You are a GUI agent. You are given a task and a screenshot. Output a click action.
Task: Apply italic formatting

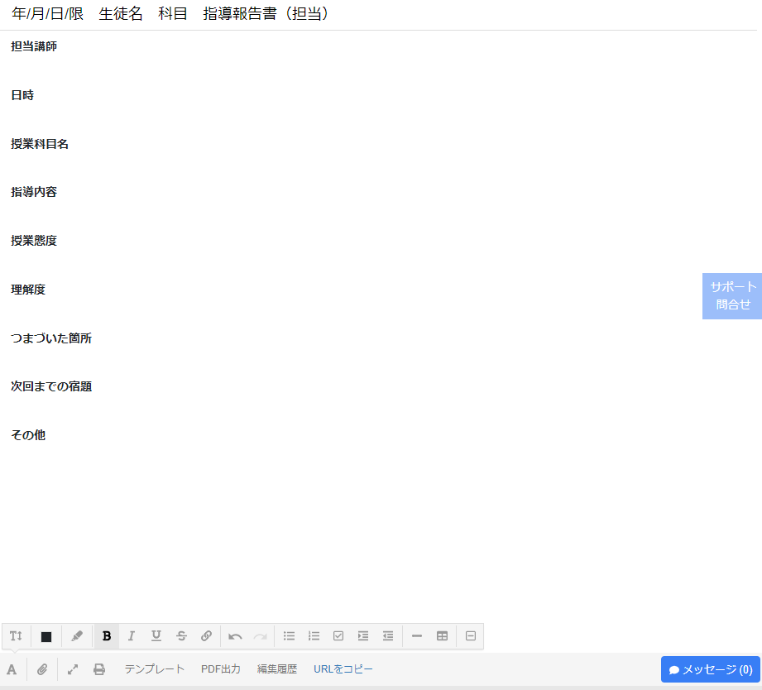pos(131,636)
